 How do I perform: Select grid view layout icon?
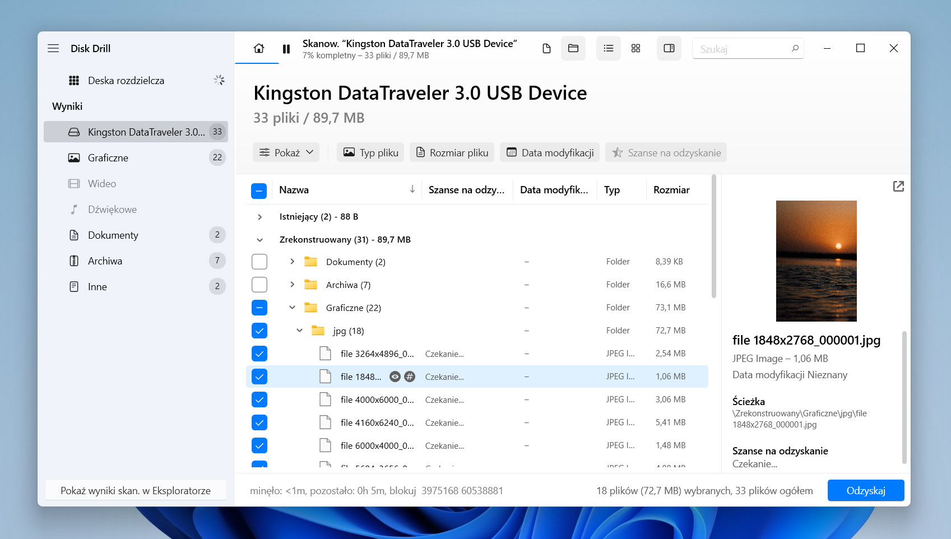click(635, 48)
